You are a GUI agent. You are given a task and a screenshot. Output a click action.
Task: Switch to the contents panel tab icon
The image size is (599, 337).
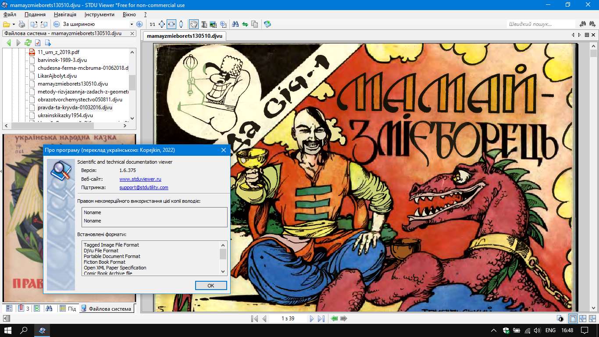pos(8,308)
